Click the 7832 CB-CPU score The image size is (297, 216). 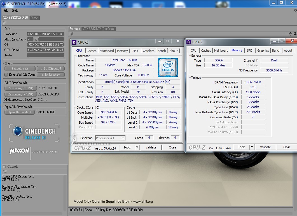pyautogui.click(x=48, y=88)
